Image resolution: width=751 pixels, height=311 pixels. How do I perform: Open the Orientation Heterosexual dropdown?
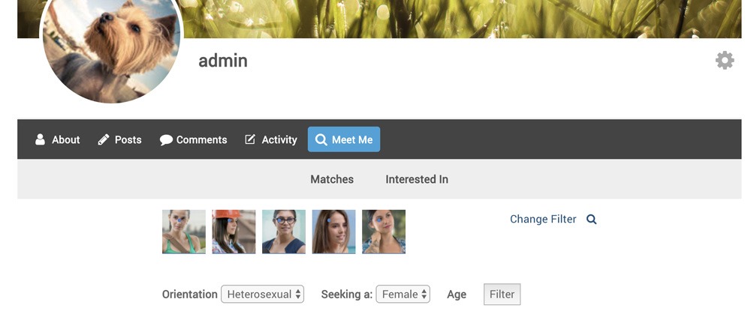click(262, 295)
